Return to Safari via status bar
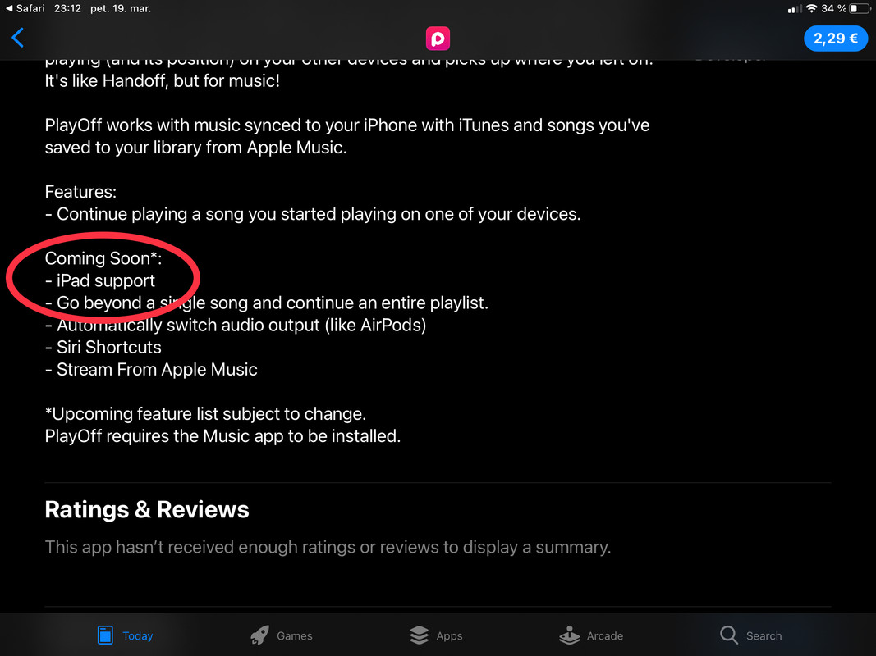This screenshot has height=656, width=876. [25, 8]
